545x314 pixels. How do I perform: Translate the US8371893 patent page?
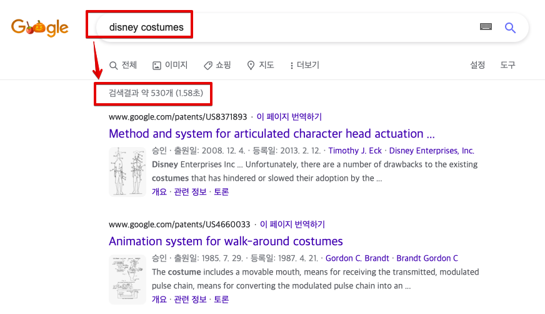tap(289, 117)
